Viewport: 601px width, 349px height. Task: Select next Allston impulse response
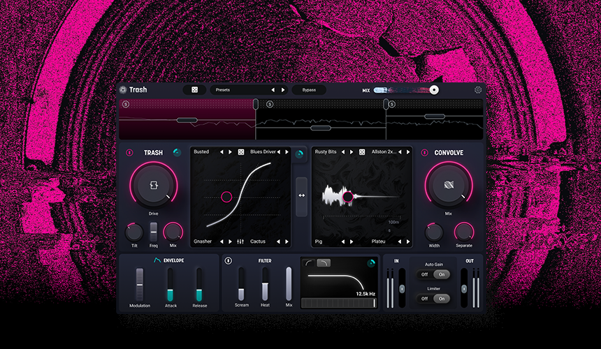coord(408,152)
